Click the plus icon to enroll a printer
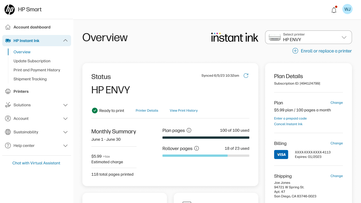Viewport: 361px width, 203px height. [295, 51]
